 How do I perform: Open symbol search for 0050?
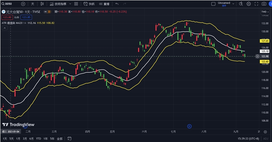[x=7, y=4]
